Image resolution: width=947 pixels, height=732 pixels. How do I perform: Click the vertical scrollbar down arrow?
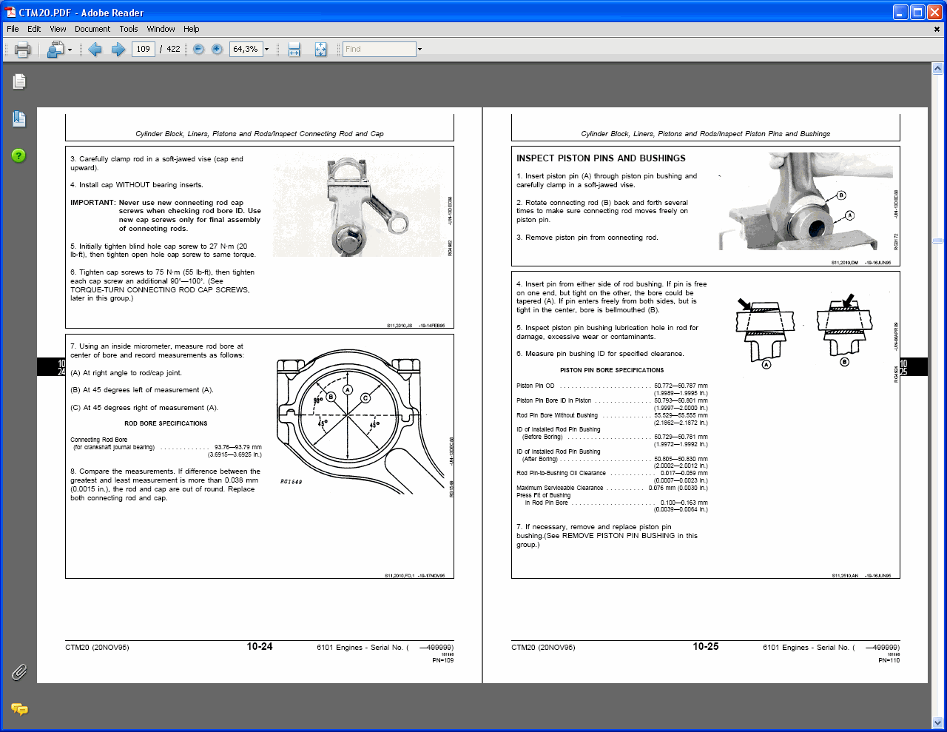[937, 722]
